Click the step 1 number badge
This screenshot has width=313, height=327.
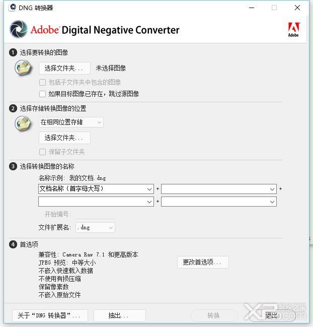[x=13, y=52]
